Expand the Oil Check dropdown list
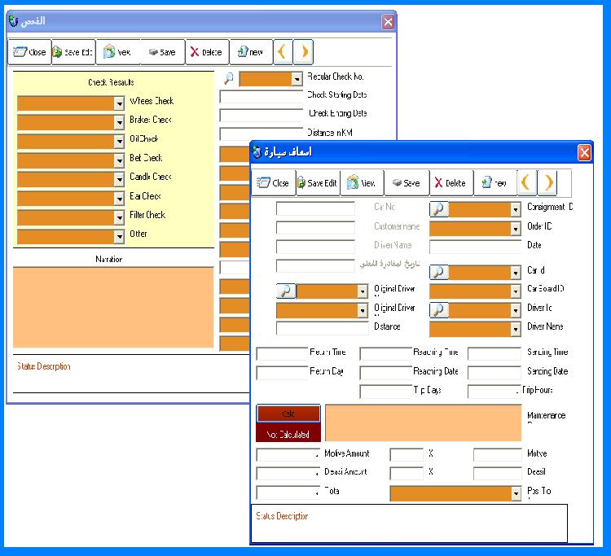Image resolution: width=611 pixels, height=556 pixels. (x=119, y=142)
